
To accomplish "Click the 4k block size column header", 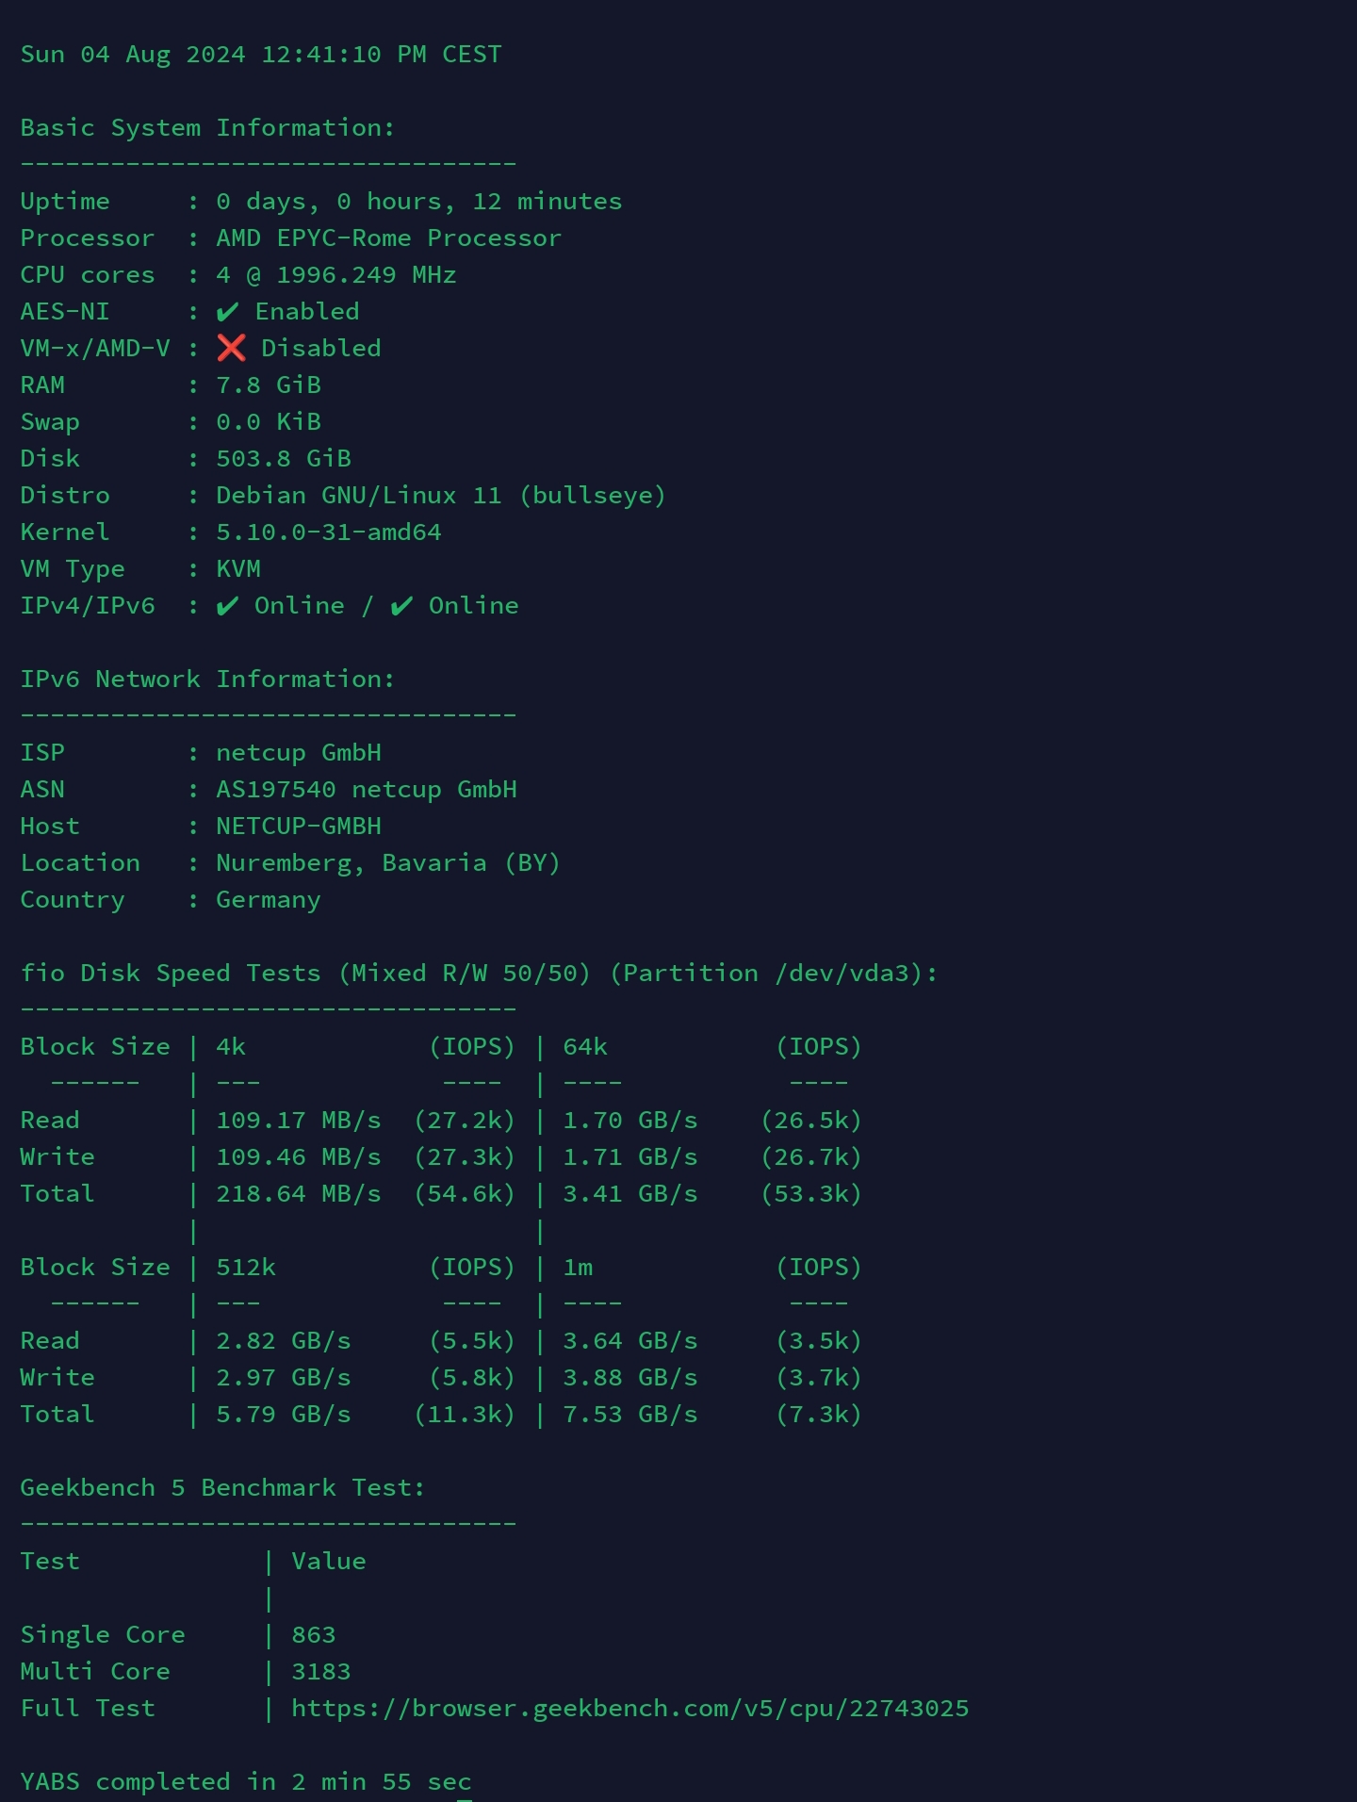I will coord(231,1047).
